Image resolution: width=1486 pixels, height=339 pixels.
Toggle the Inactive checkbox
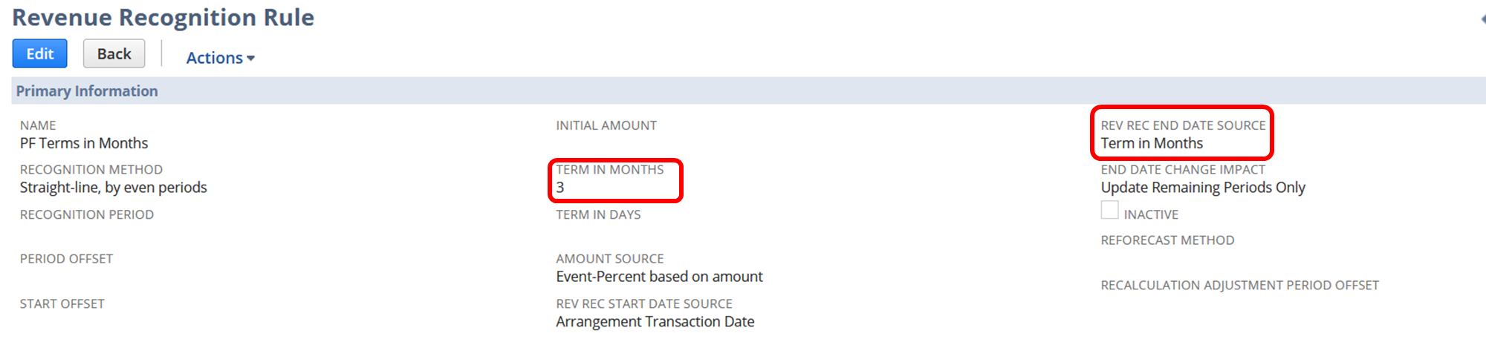1109,210
